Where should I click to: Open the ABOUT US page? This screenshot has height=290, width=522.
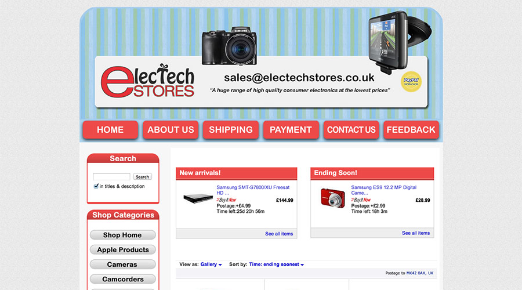(171, 130)
